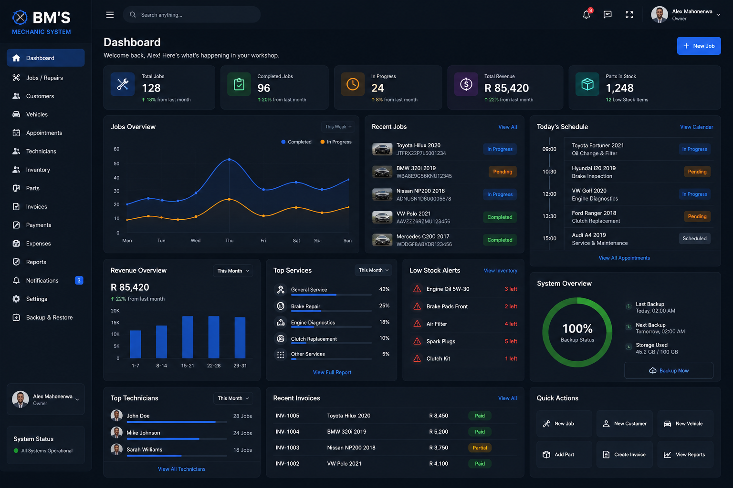Screen dimensions: 733x488
Task: Click the blue New Job button
Action: [x=699, y=46]
